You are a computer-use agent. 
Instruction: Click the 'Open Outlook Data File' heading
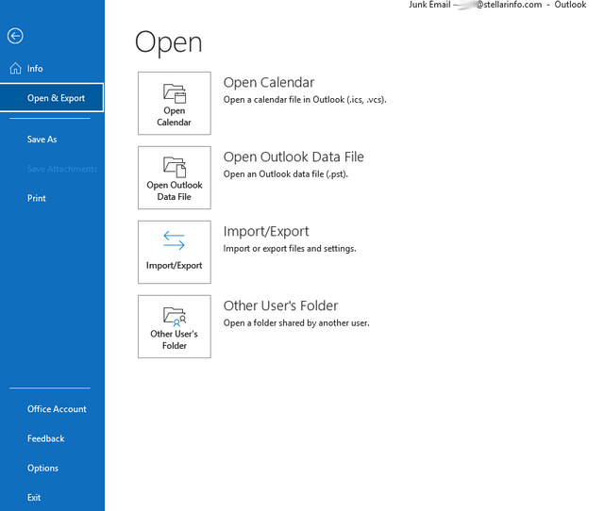294,157
